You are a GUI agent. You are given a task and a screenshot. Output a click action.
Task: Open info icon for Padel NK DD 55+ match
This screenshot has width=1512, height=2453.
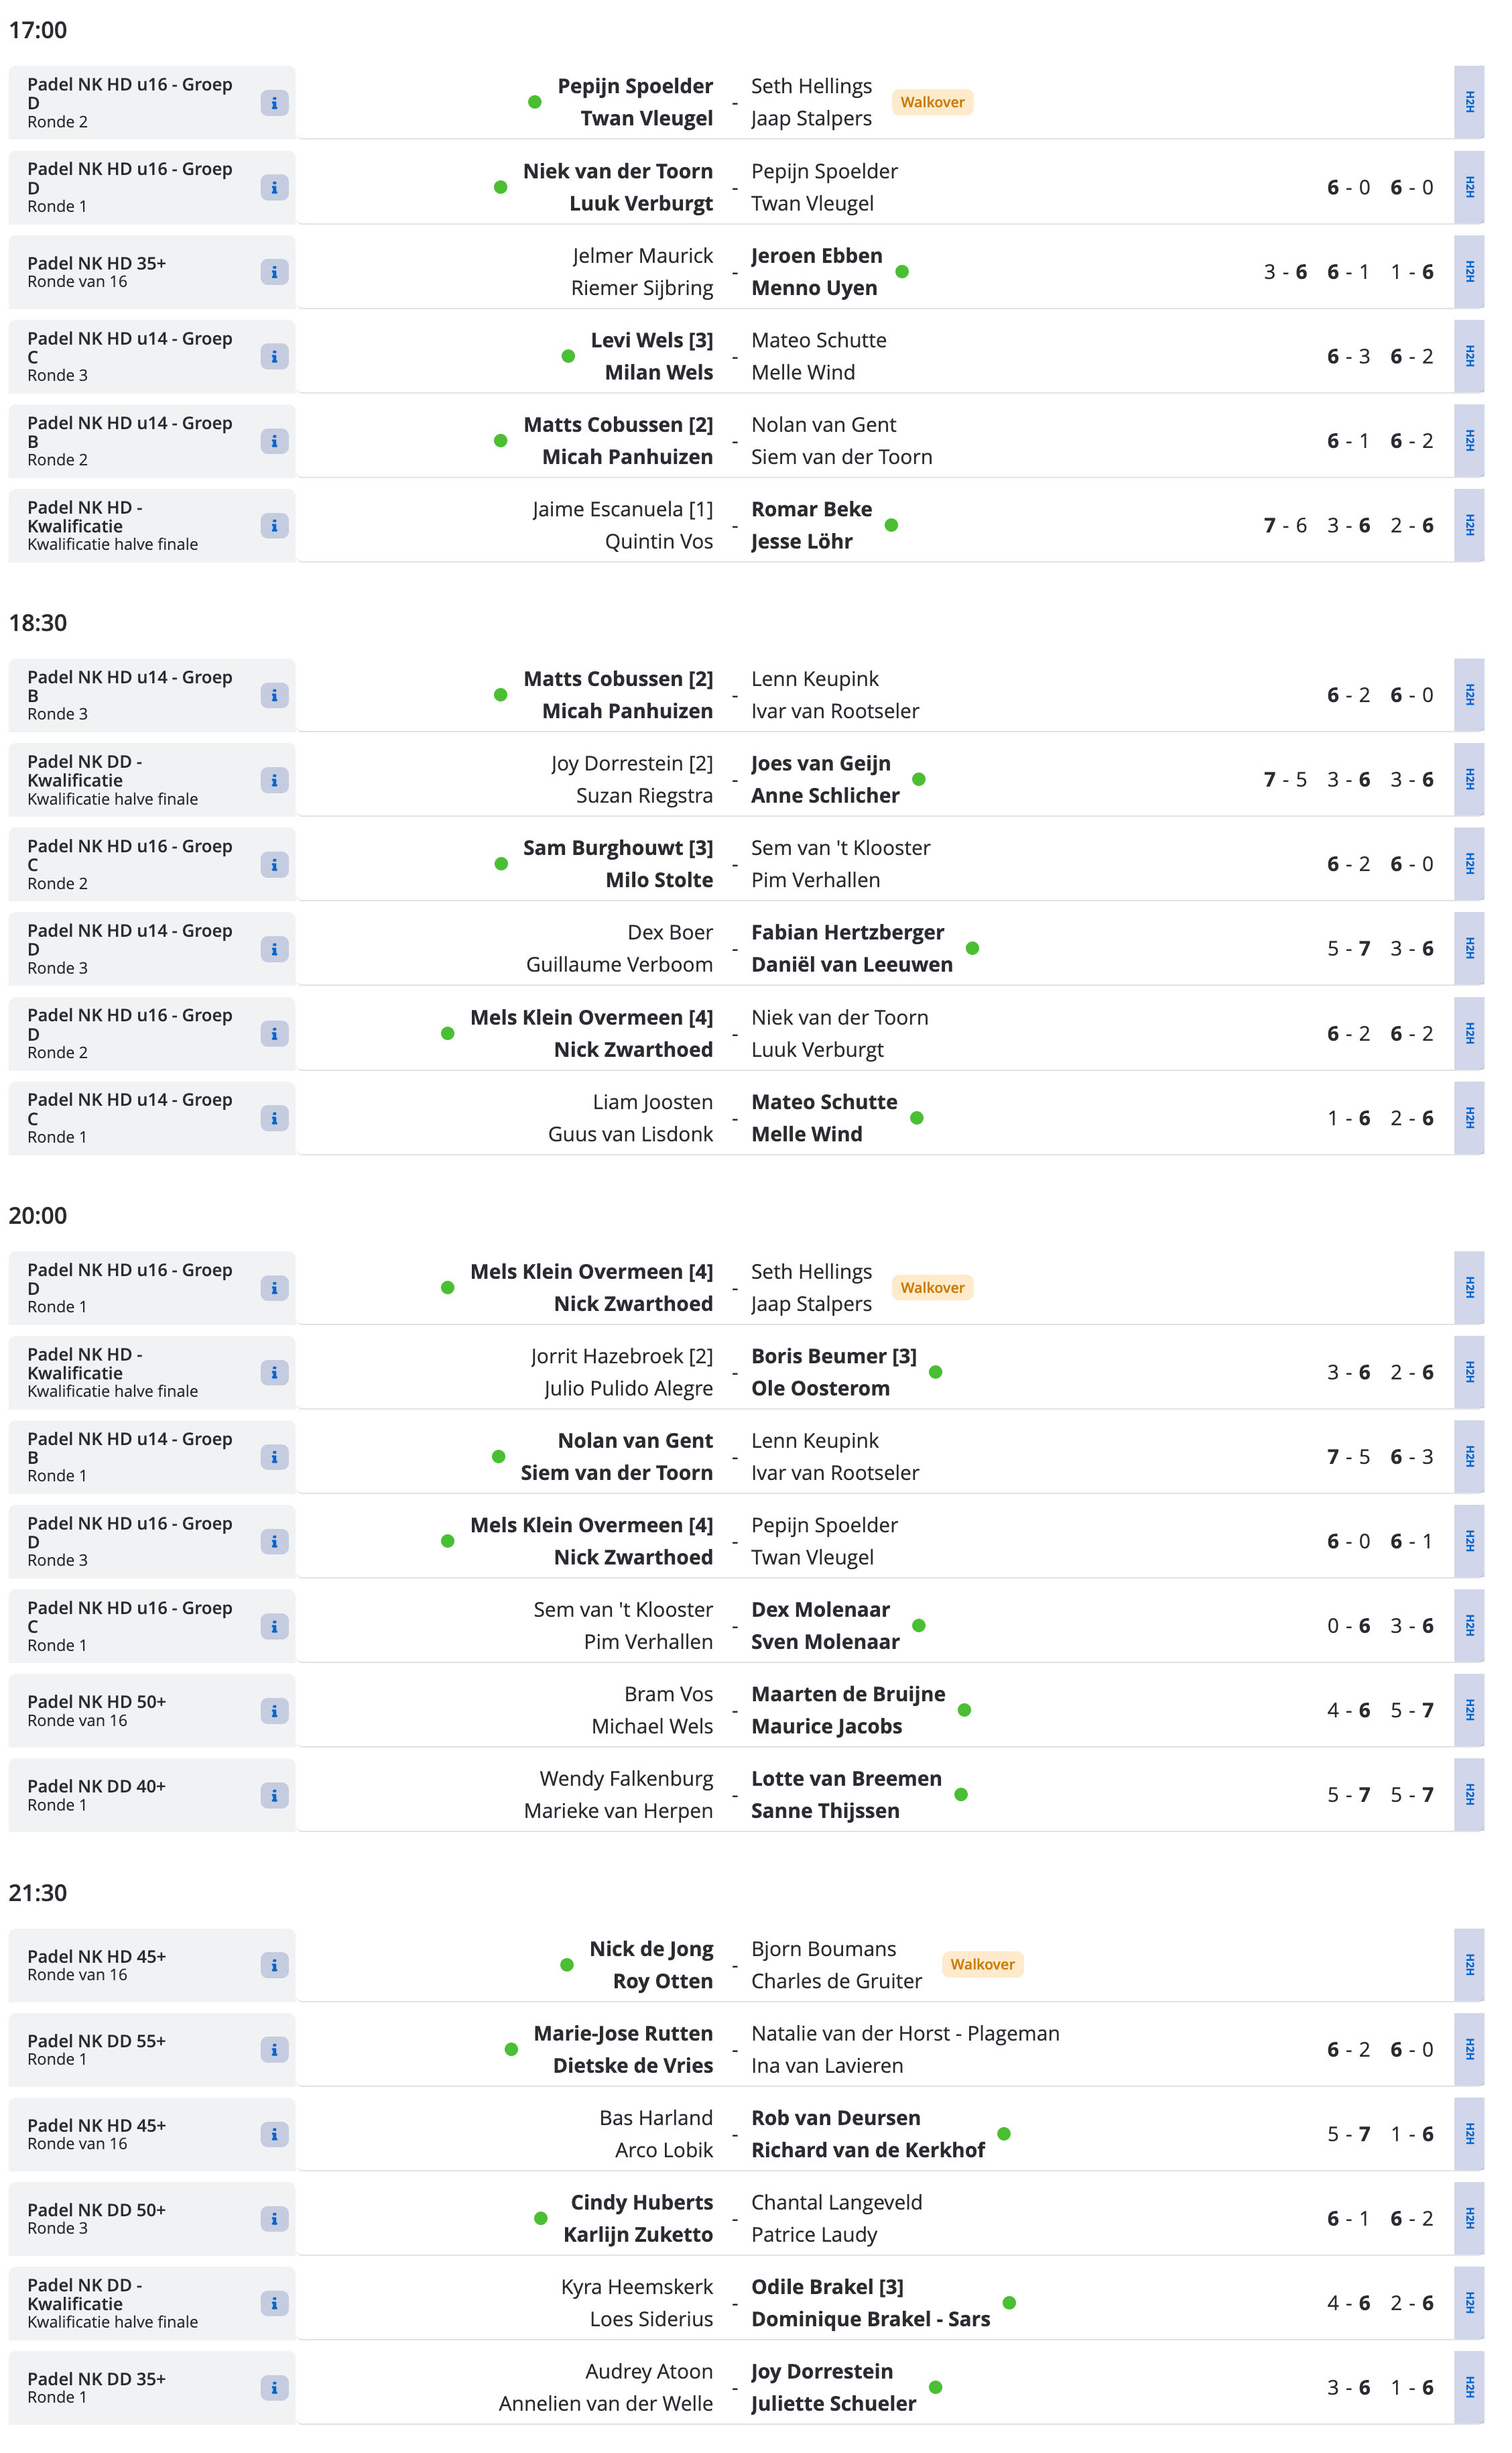tap(274, 2050)
